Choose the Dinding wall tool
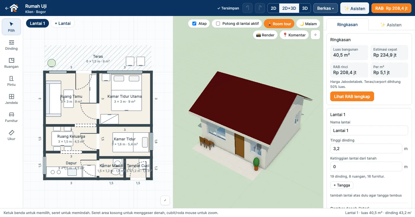Image resolution: width=415 pixels, height=217 pixels. 11,45
